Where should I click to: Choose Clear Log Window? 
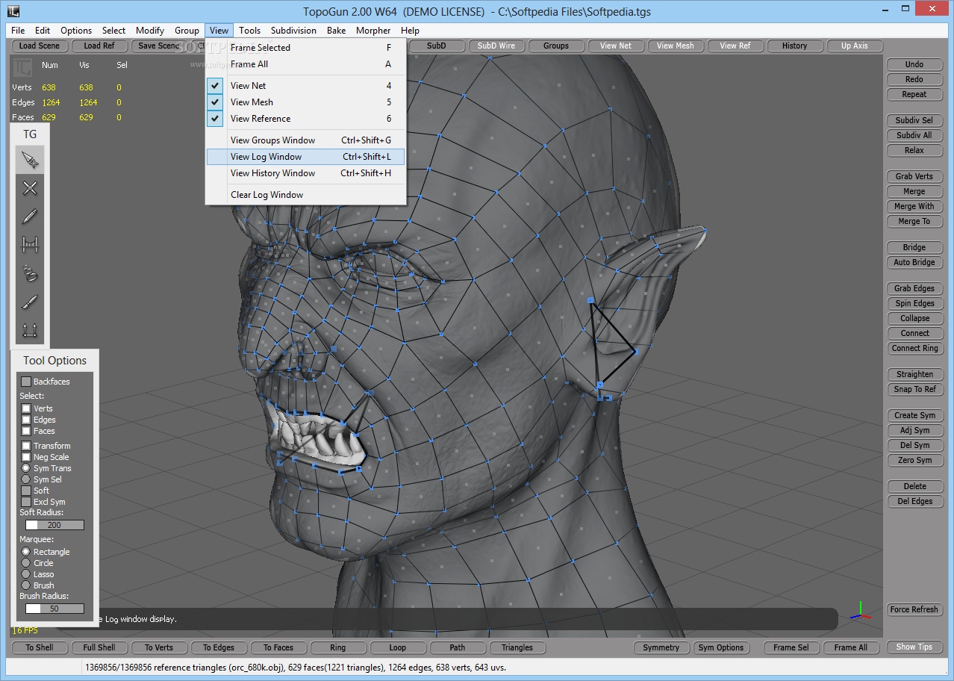(x=305, y=195)
